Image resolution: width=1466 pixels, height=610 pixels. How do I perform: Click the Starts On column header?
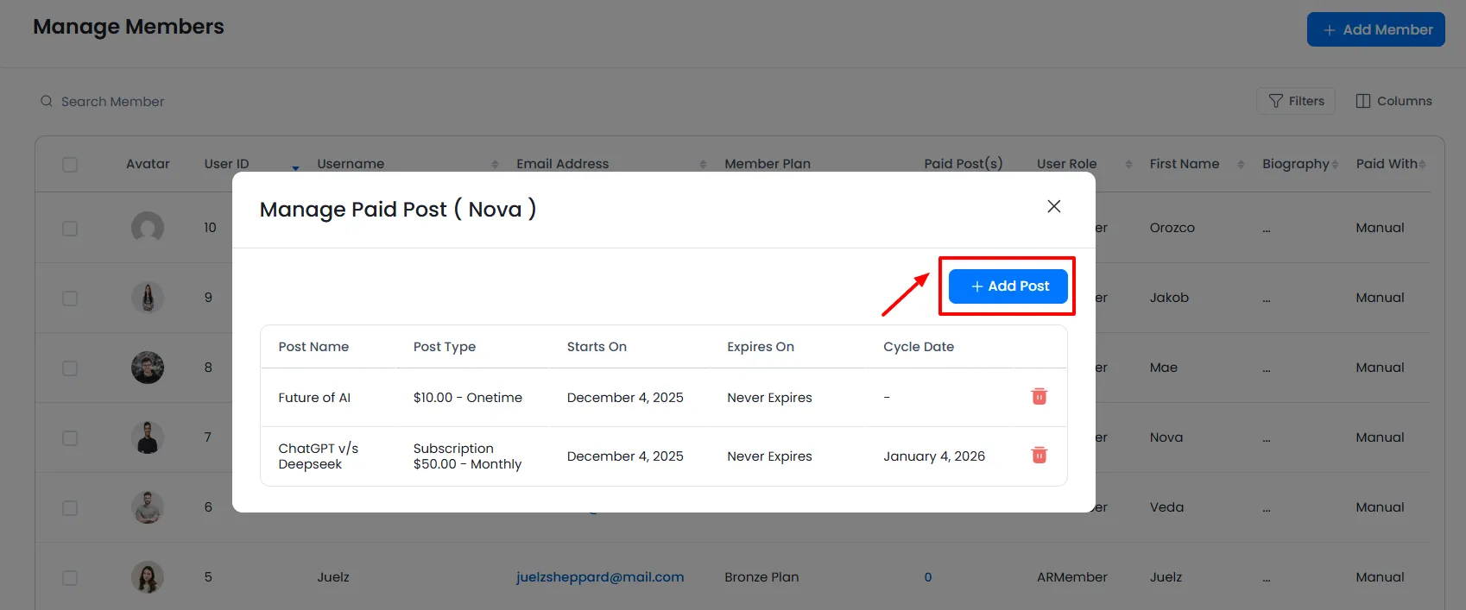(x=597, y=347)
